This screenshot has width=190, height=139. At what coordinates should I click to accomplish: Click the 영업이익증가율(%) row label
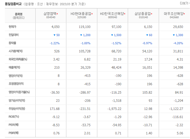pyautogui.click(x=19, y=92)
